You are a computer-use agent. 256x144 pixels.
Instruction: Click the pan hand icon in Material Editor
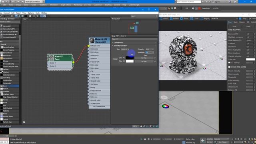pyautogui.click(x=141, y=126)
